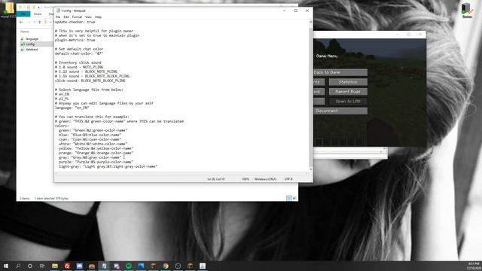Select the database file in Explorer
The width and height of the screenshot is (482, 271).
(x=32, y=50)
